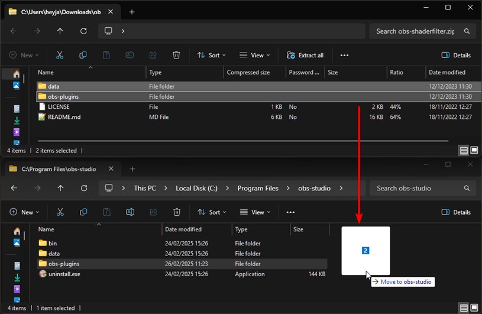Add new tab in upper window
The width and height of the screenshot is (482, 314).
point(132,12)
